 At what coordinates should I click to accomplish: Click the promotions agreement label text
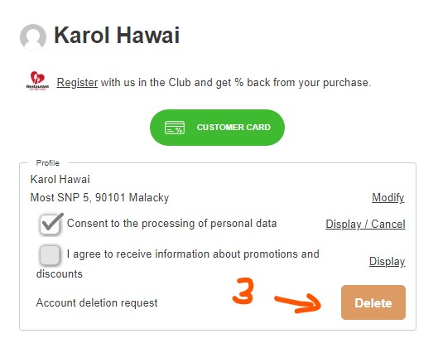point(178,263)
